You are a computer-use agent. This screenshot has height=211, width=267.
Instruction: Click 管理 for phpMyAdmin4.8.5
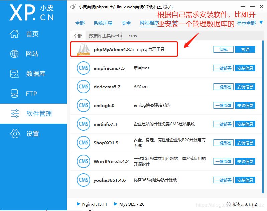click(245, 49)
